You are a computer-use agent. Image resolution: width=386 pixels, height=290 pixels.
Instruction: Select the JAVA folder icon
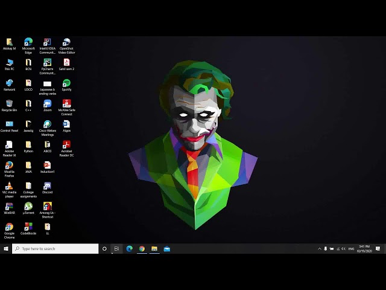point(28,167)
